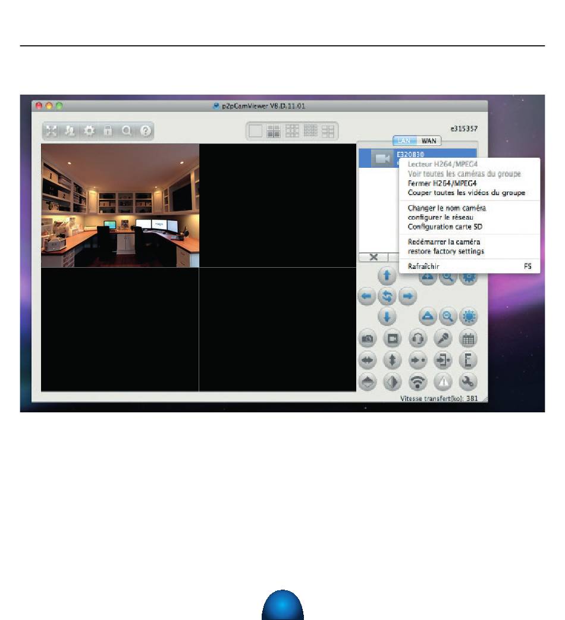The height and width of the screenshot is (620, 565).
Task: Click the X delete button under camera list
Action: 373,258
